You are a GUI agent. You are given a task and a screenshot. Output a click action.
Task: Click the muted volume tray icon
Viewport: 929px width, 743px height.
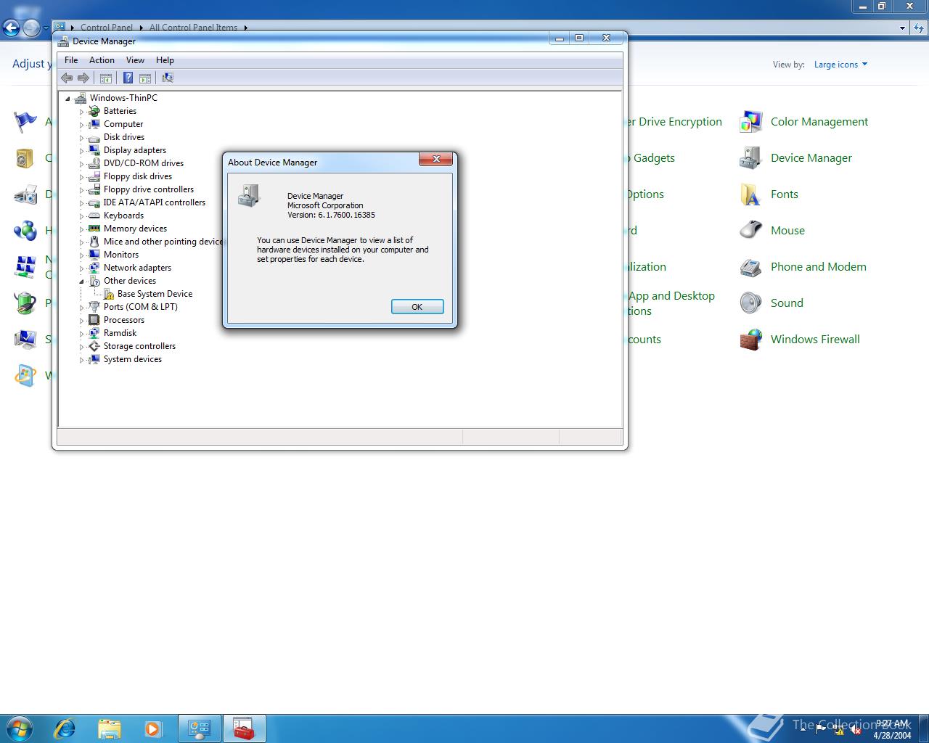click(856, 730)
